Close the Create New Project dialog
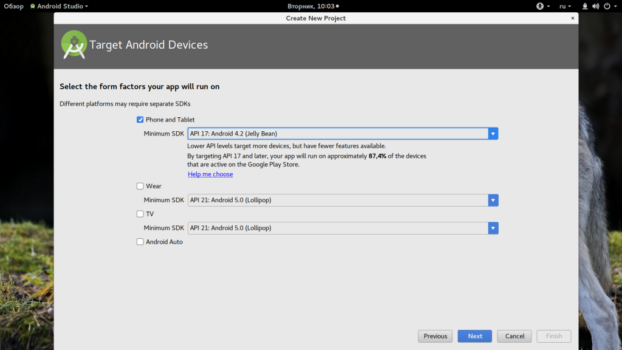Viewport: 622px width, 350px height. (572, 18)
